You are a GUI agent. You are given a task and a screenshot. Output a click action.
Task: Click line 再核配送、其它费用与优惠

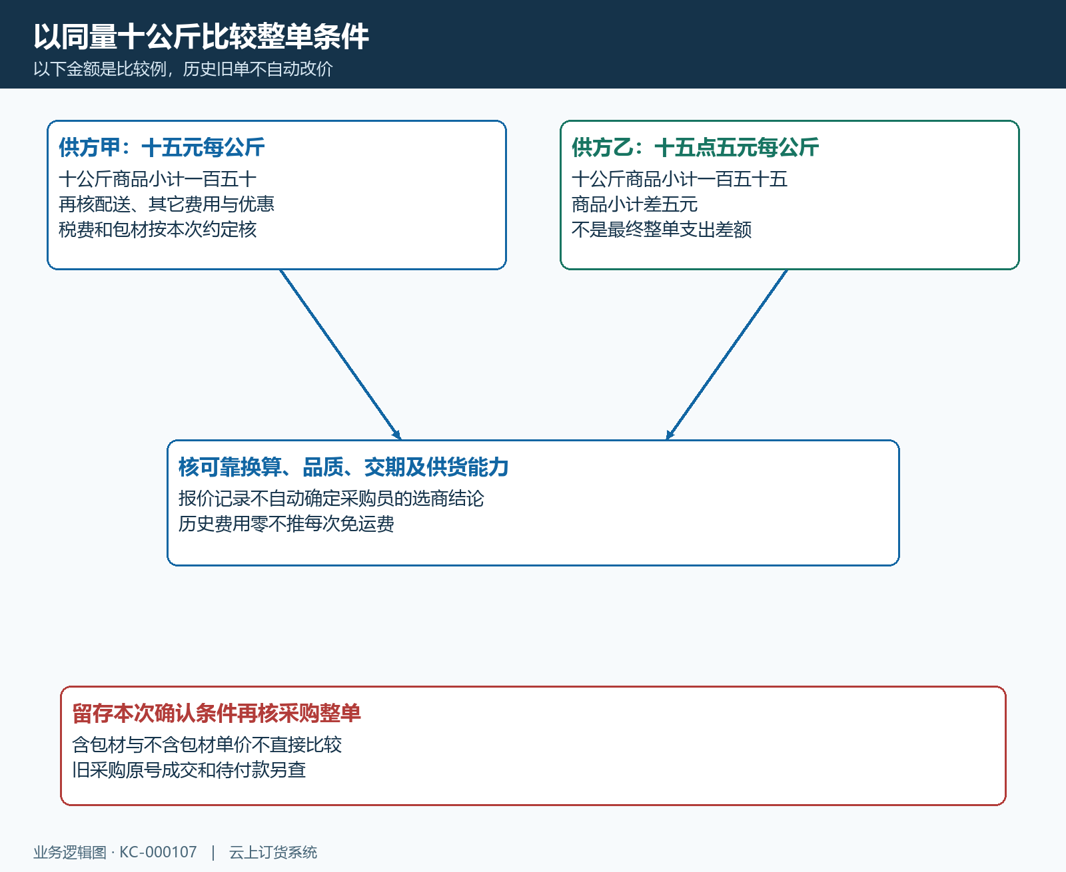coord(167,204)
